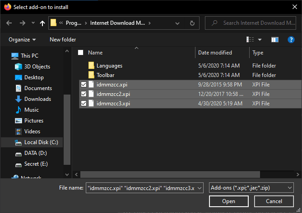The height and width of the screenshot is (213, 302).
Task: Focus the Search Internet Download M... box
Action: [251, 23]
